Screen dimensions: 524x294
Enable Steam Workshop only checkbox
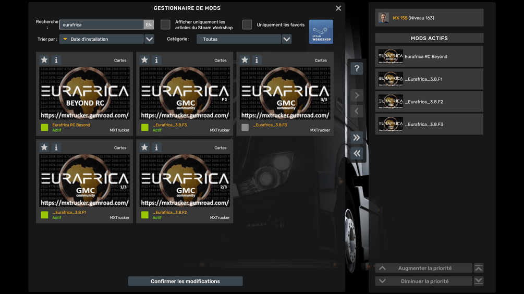coord(165,24)
